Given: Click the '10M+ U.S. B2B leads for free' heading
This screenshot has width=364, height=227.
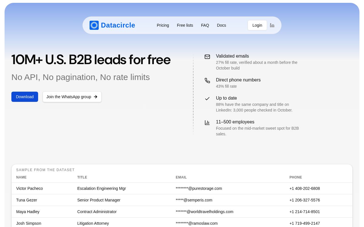Looking at the screenshot, I should tap(91, 60).
